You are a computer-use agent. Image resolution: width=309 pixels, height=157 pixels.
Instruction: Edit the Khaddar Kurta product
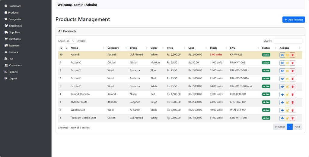287,103
